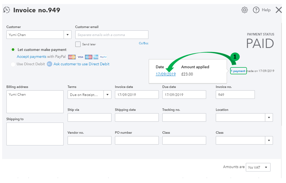Click the Direct Debit GC icon
The image size is (286, 183).
[49, 64]
